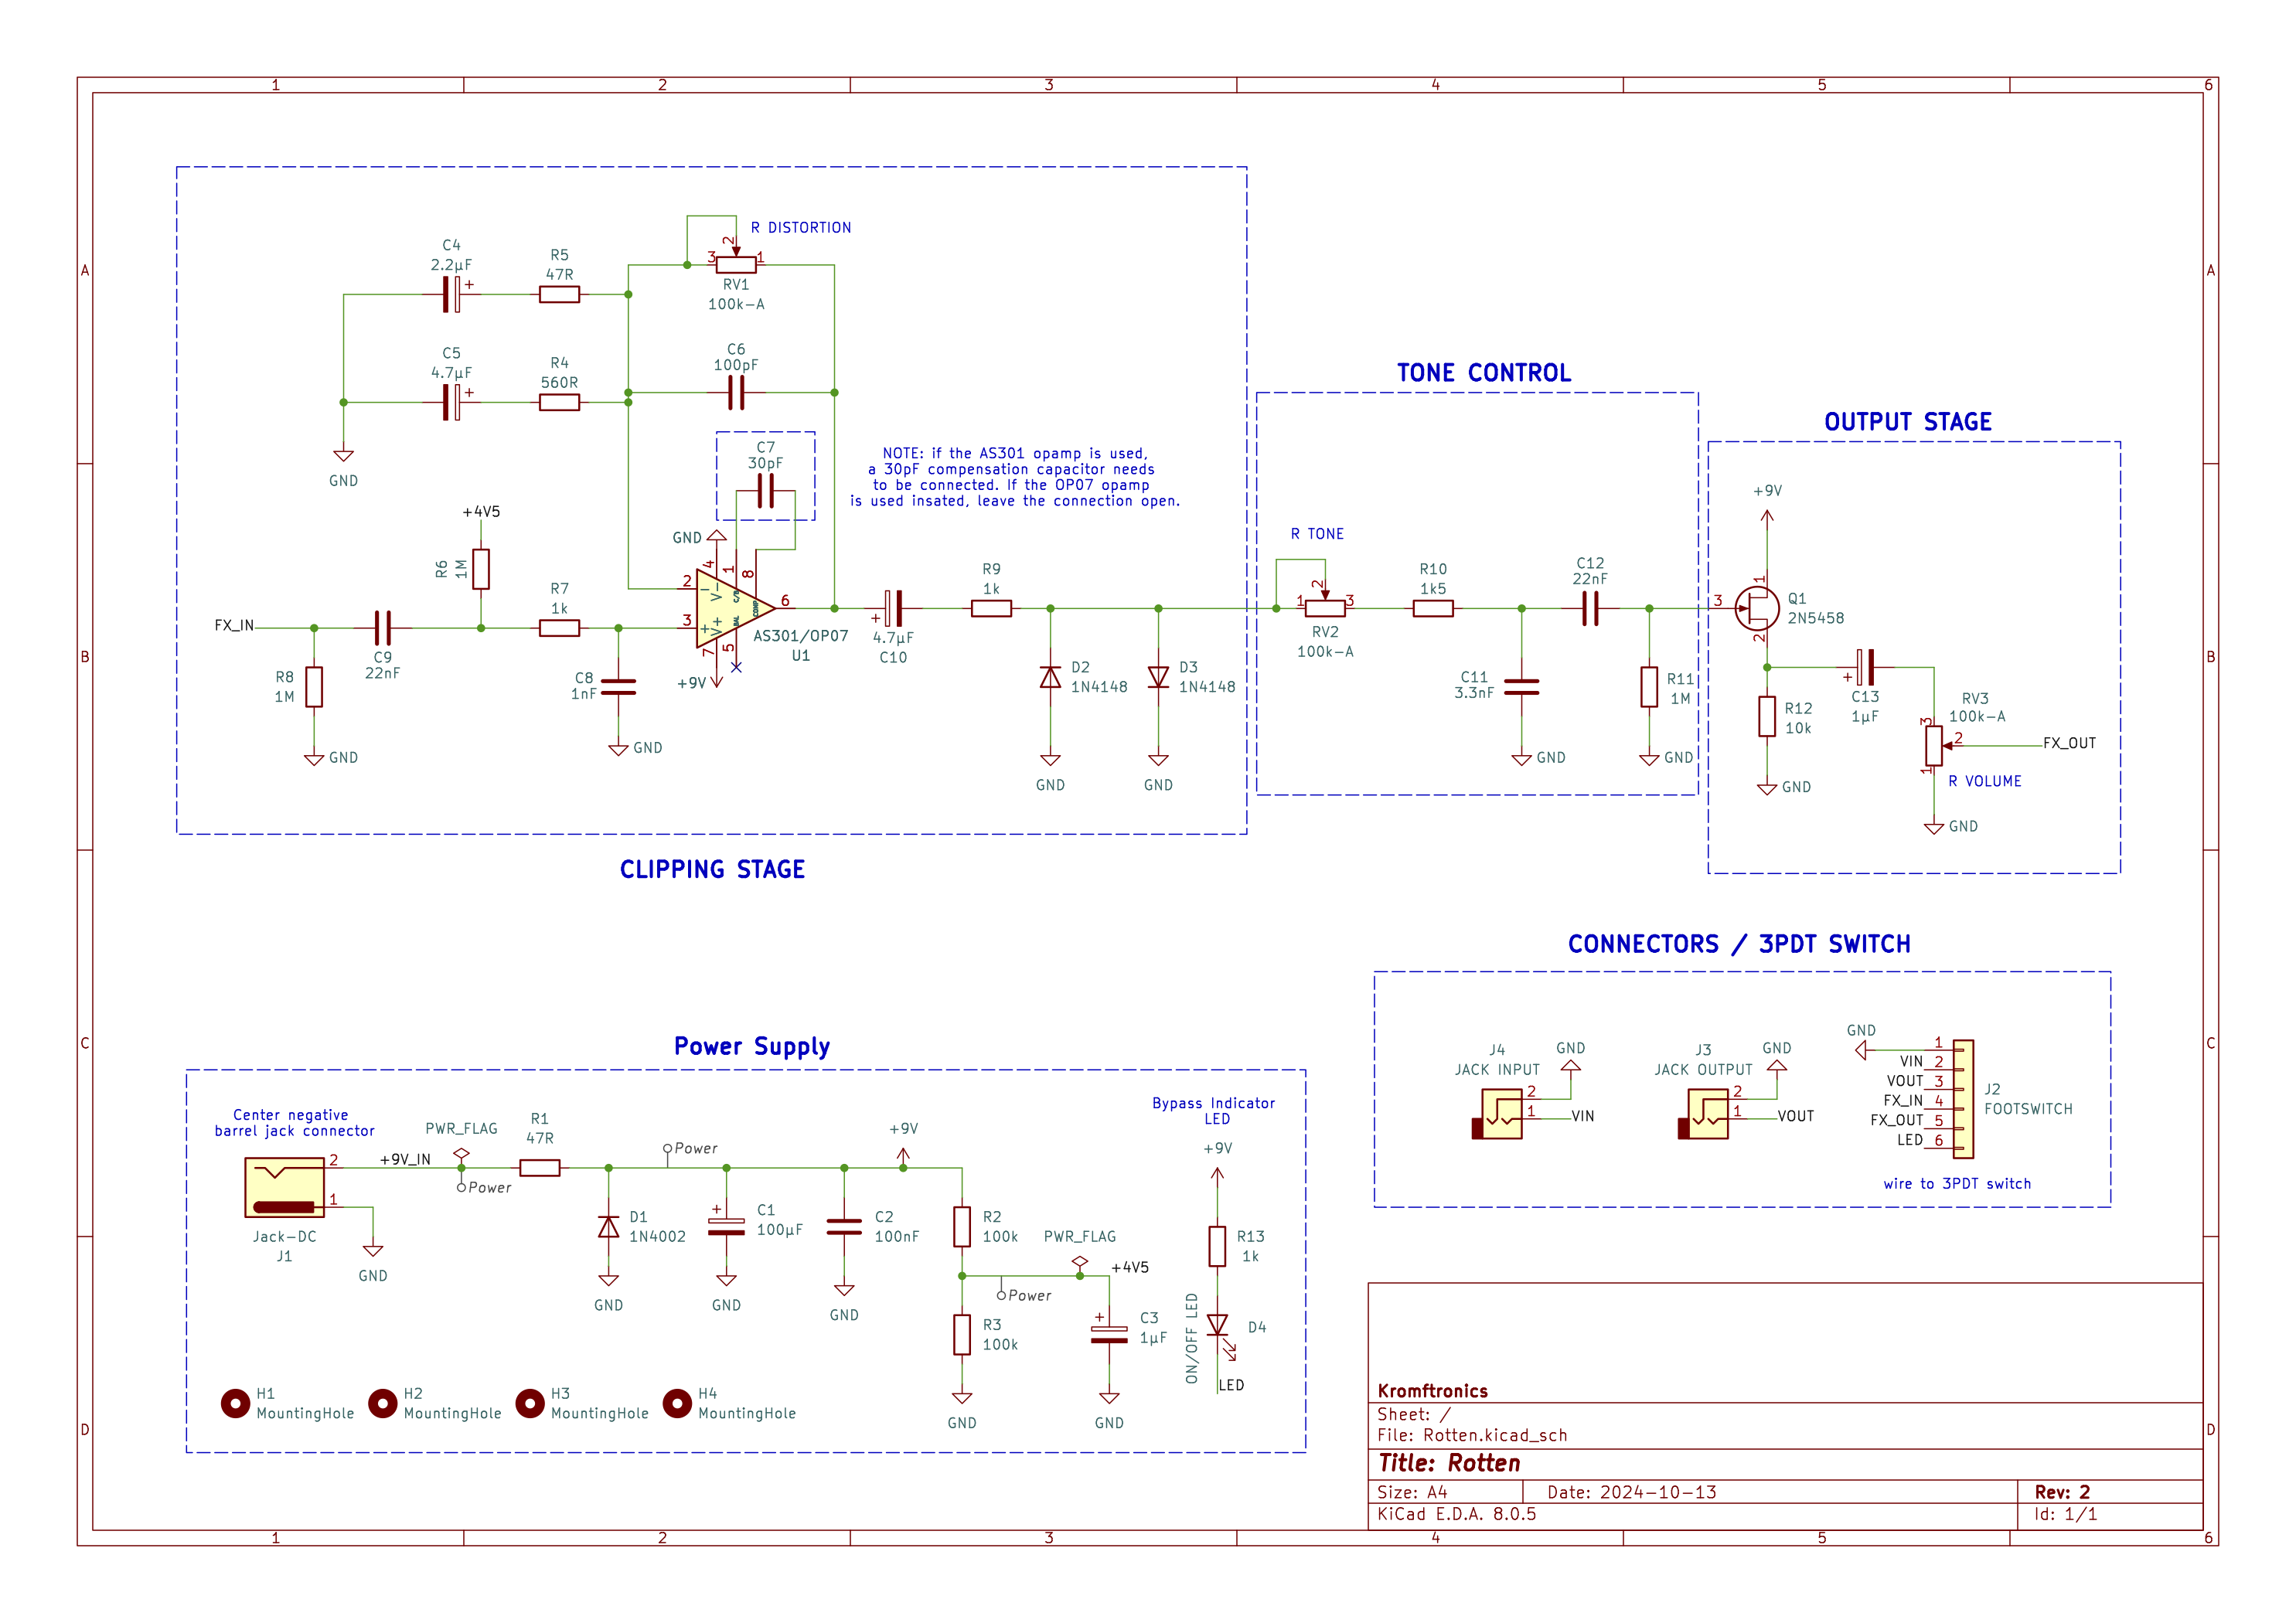Click the Title: Rotten title block field
2296x1623 pixels.
pyautogui.click(x=1449, y=1463)
